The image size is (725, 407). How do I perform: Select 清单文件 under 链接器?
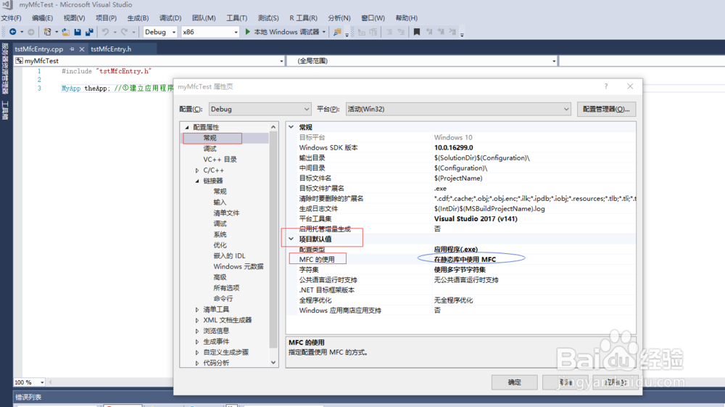tap(226, 213)
